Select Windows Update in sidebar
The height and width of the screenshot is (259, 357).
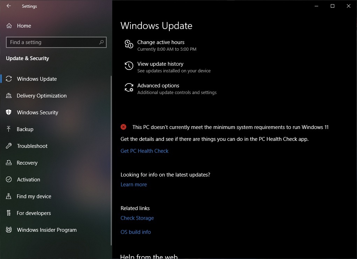[56, 79]
